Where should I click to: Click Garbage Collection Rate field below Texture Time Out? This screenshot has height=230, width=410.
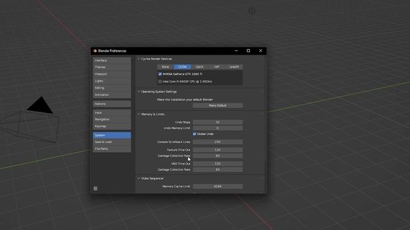point(218,156)
